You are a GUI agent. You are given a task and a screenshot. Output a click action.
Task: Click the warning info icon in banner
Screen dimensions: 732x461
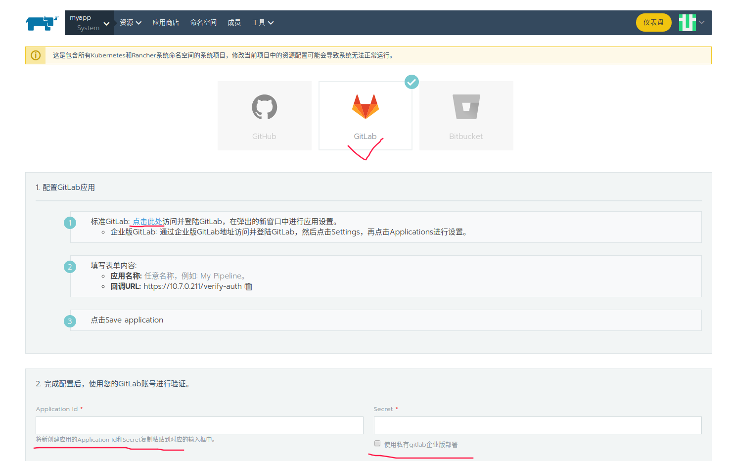36,55
